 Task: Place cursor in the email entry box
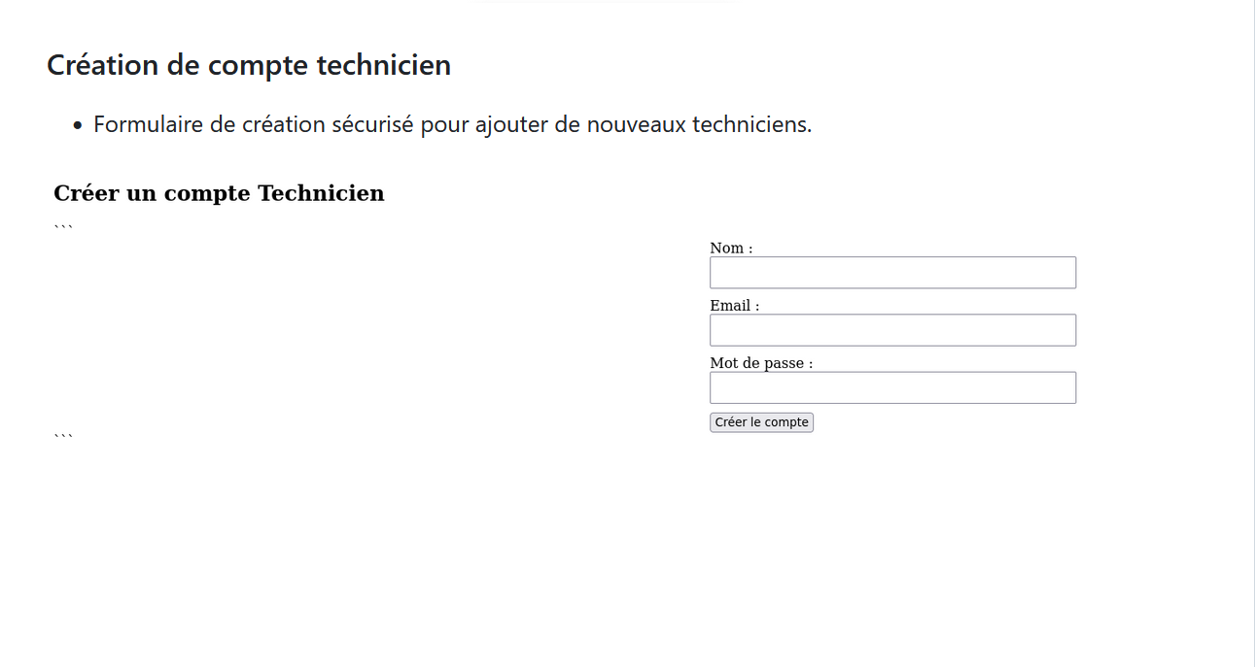pos(891,329)
